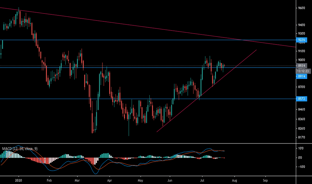Select the blue horizontal line at 922'6
The height and width of the screenshot is (184, 312).
[148, 40]
